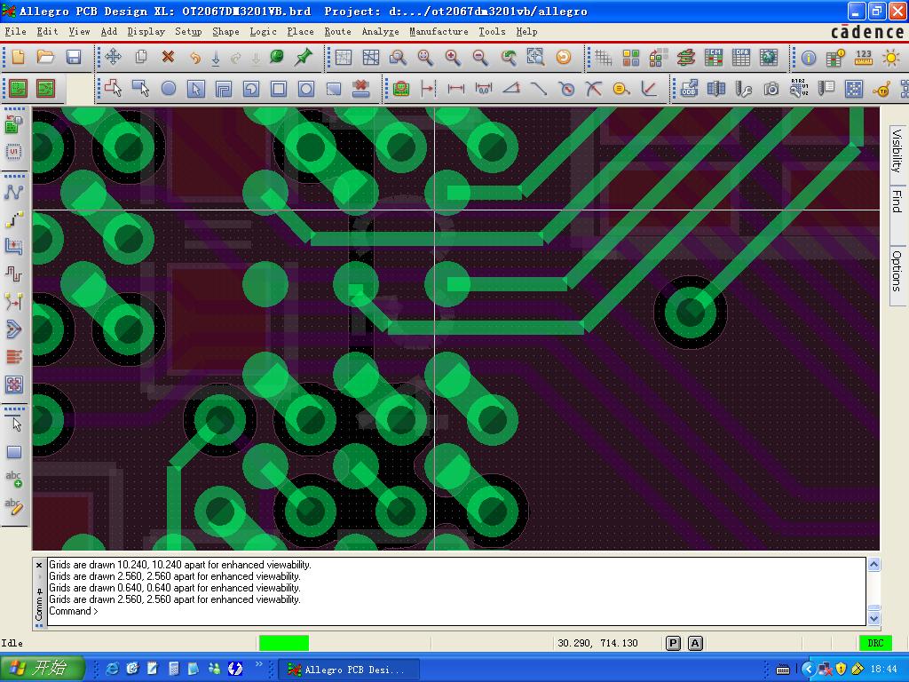This screenshot has height=682, width=909.
Task: Open the layer Cross-section stack icon
Action: 686,57
